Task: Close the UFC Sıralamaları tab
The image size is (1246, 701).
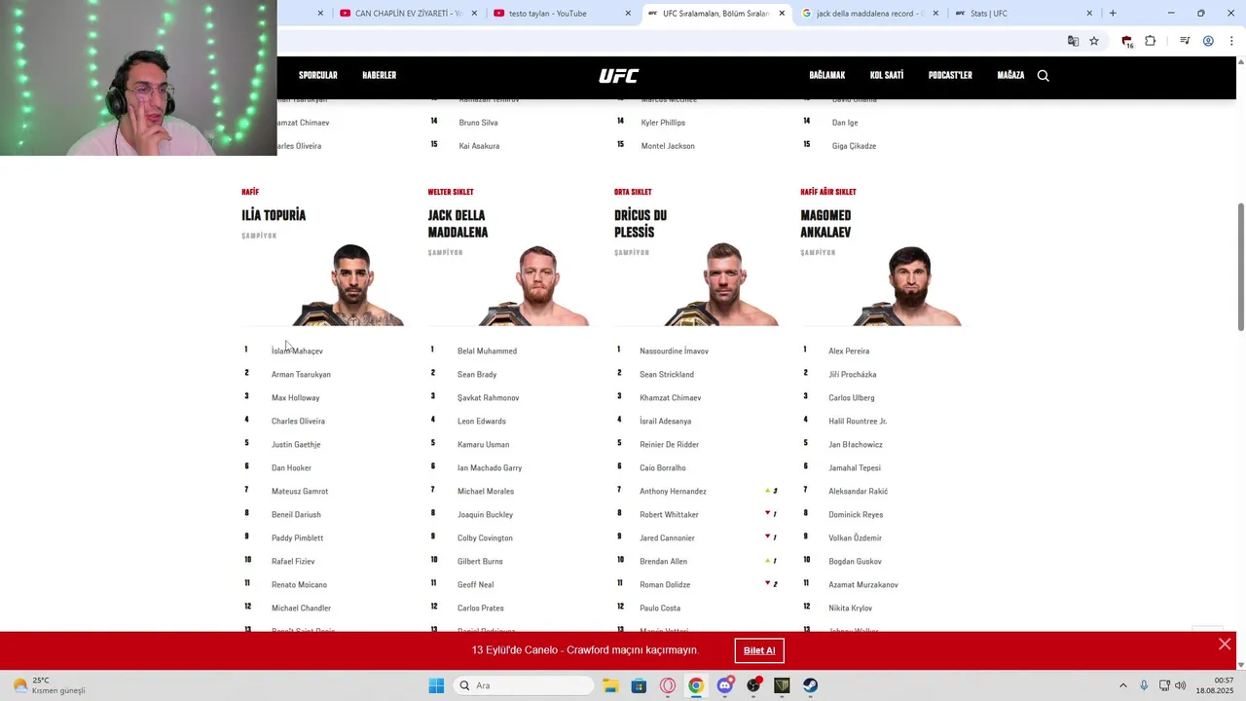Action: point(782,14)
